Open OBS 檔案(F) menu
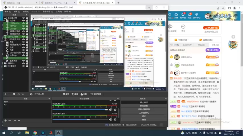The height and width of the screenshot is (136, 243). 8,11
